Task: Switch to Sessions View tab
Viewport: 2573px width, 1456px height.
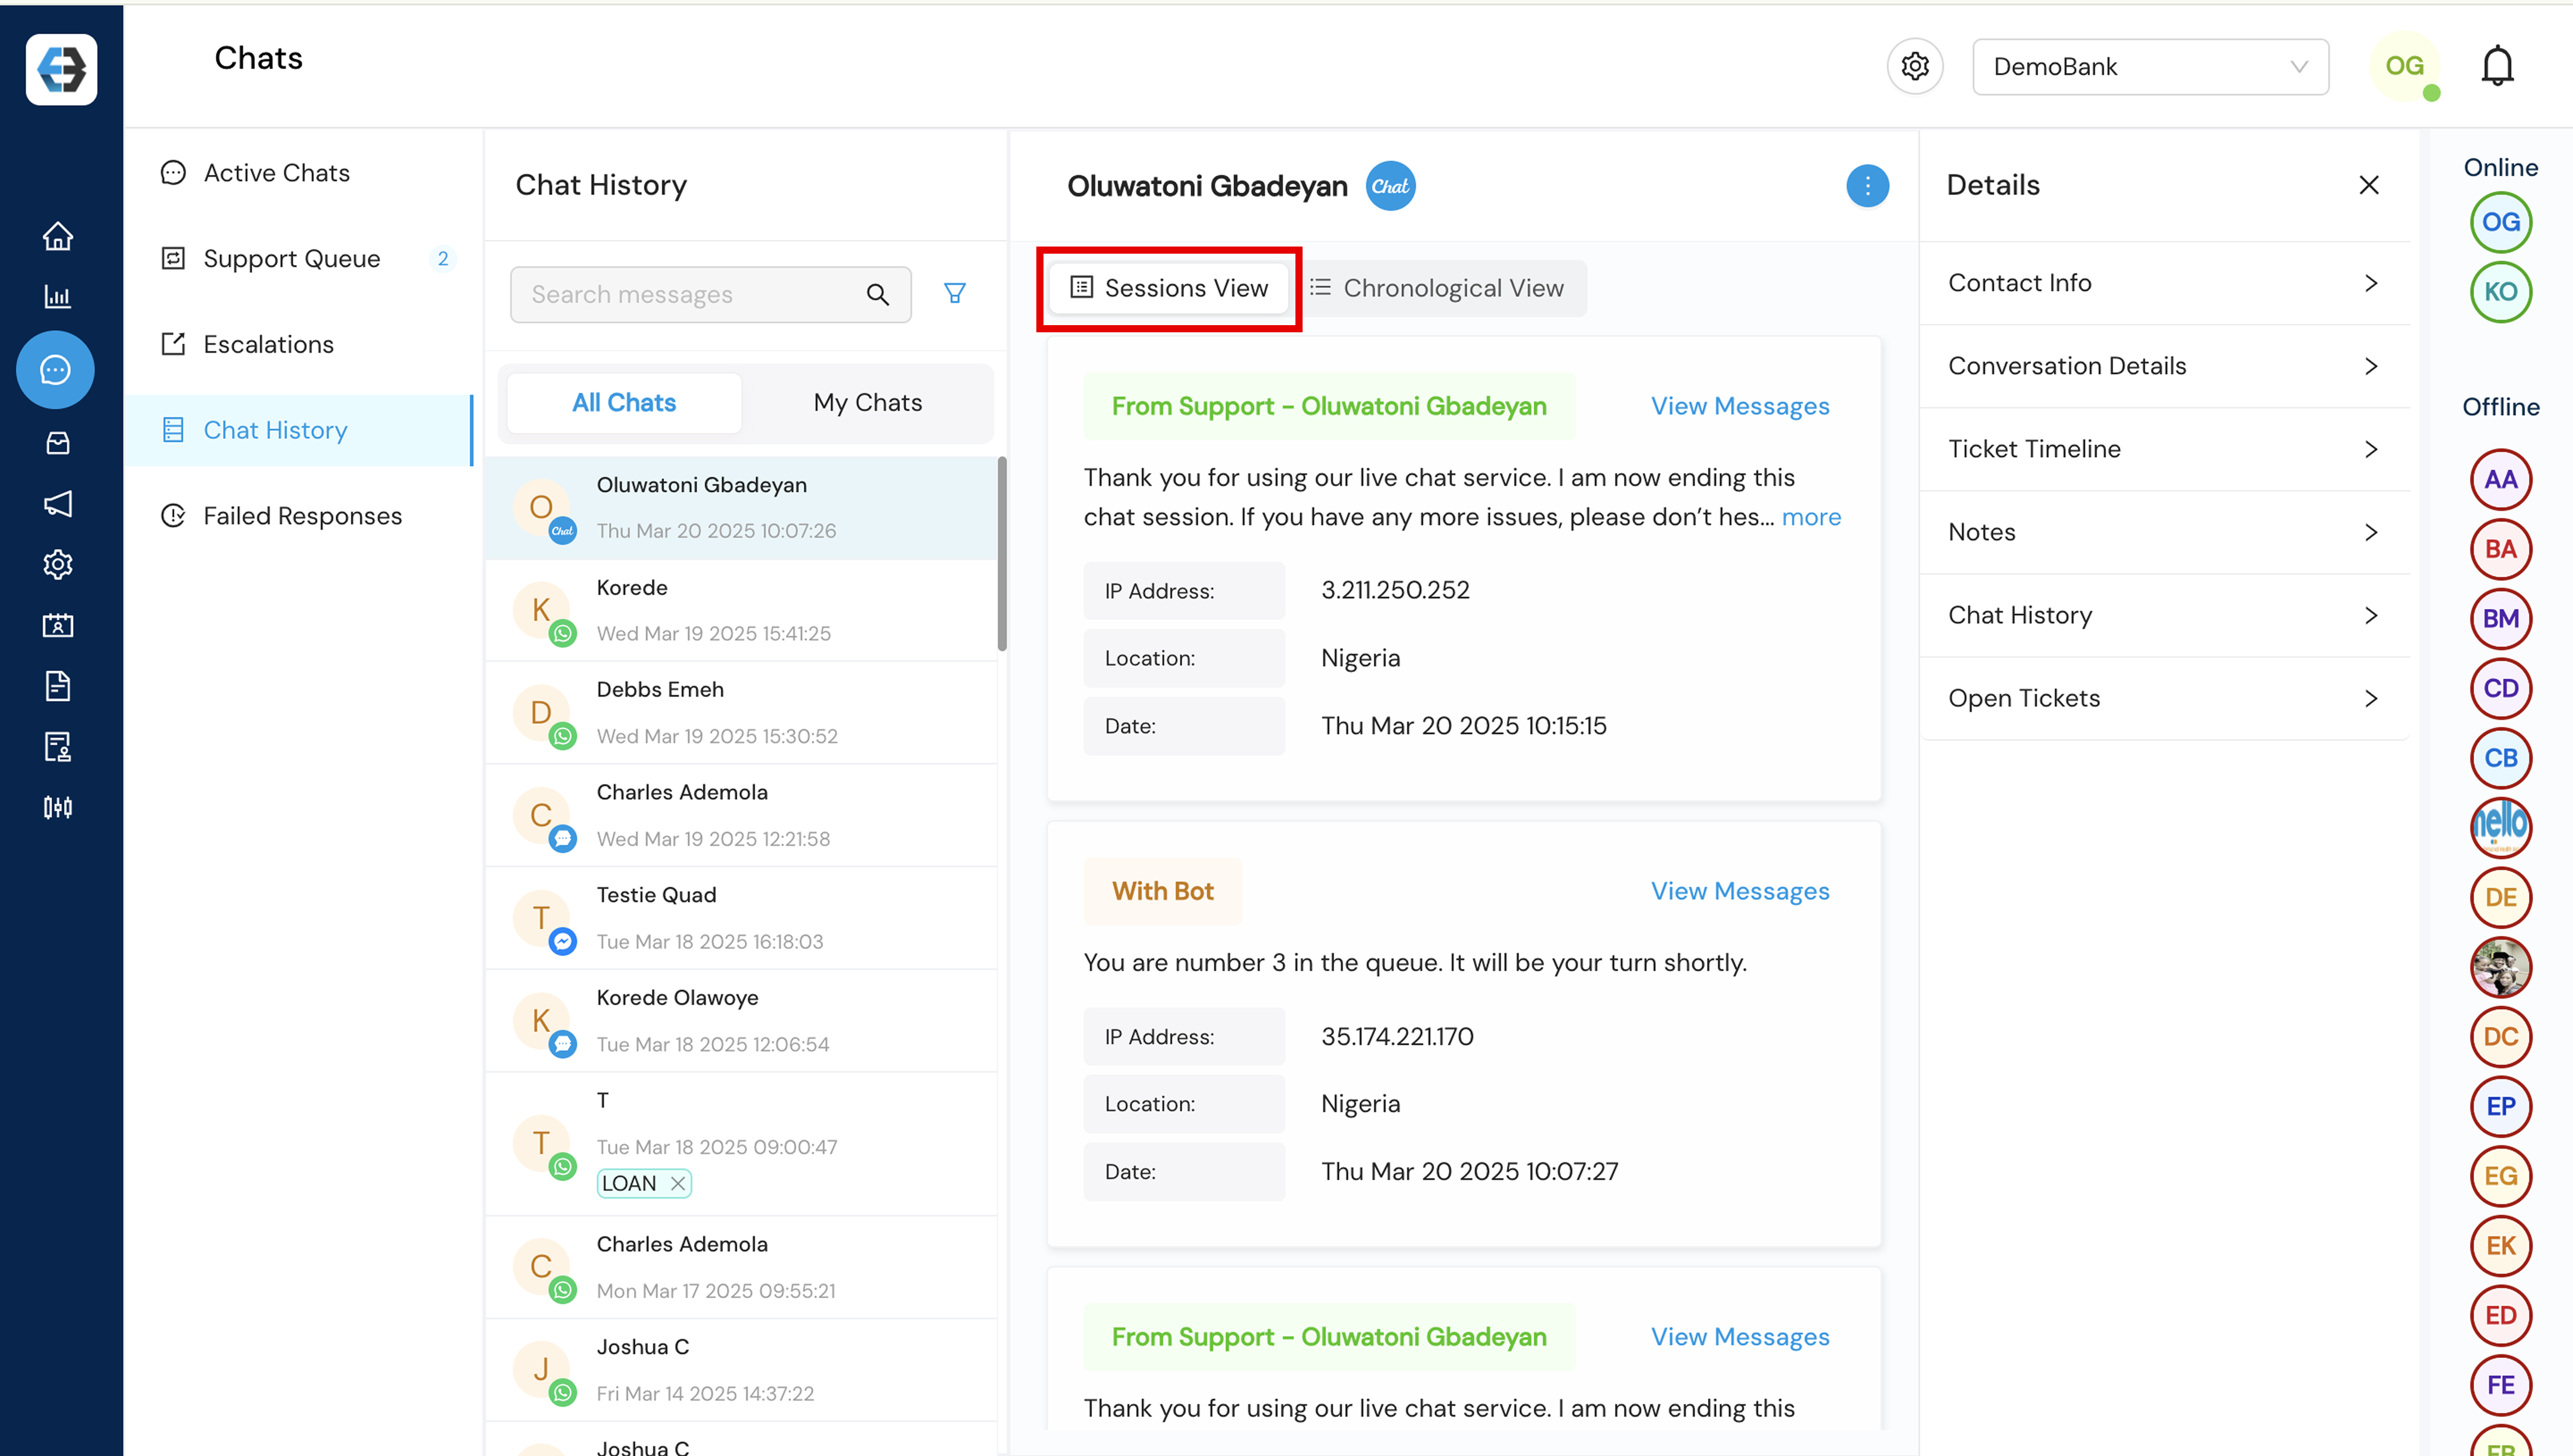Action: 1168,288
